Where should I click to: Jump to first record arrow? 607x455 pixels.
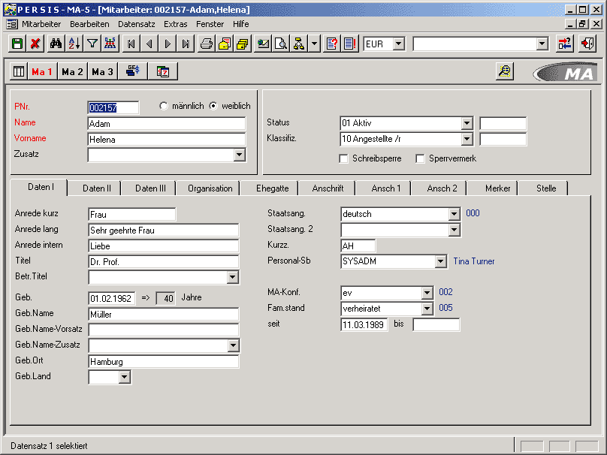tap(131, 44)
